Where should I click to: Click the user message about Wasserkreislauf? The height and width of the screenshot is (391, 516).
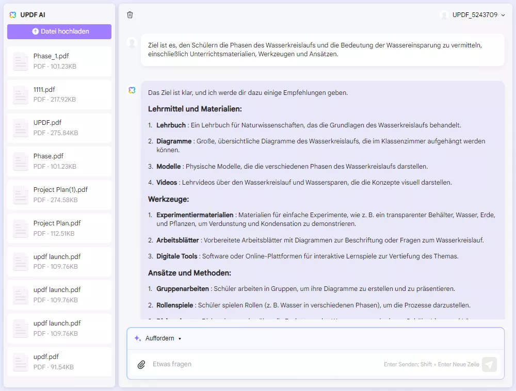click(x=322, y=50)
